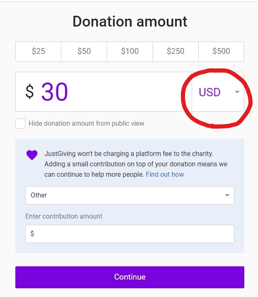Select the $250 preset amount
258x297 pixels.
175,51
